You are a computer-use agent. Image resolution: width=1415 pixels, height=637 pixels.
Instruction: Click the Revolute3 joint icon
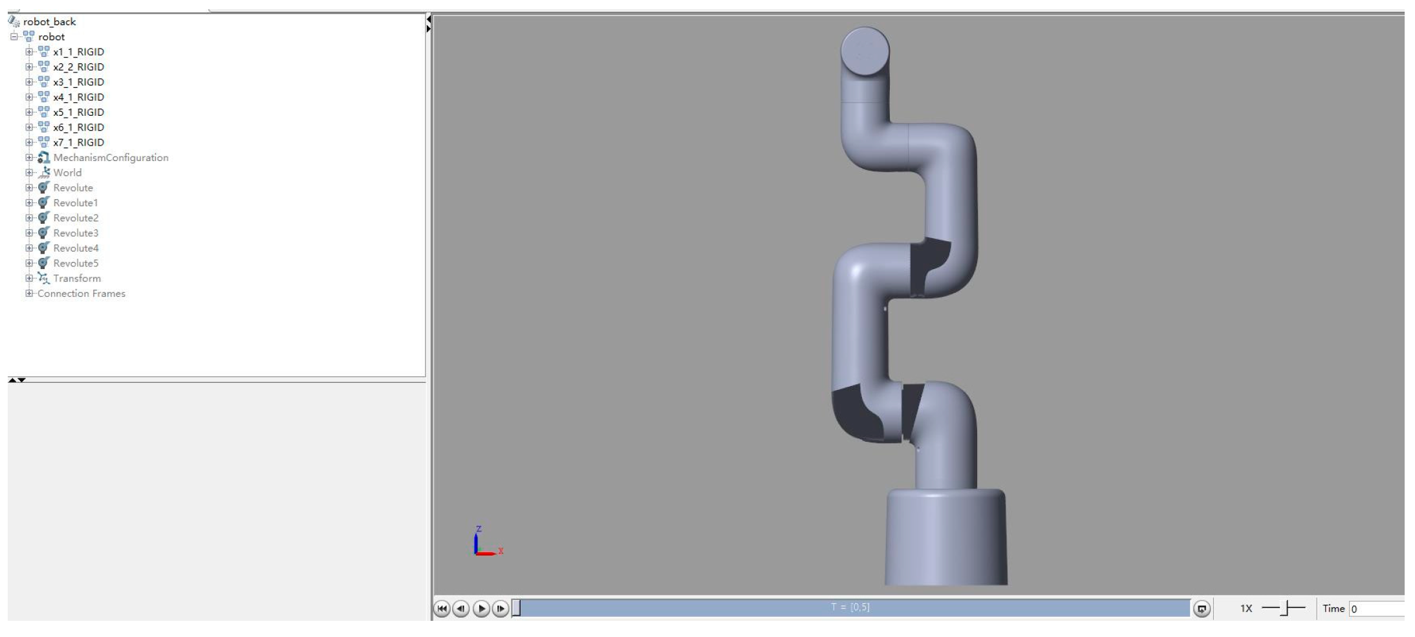[x=43, y=233]
